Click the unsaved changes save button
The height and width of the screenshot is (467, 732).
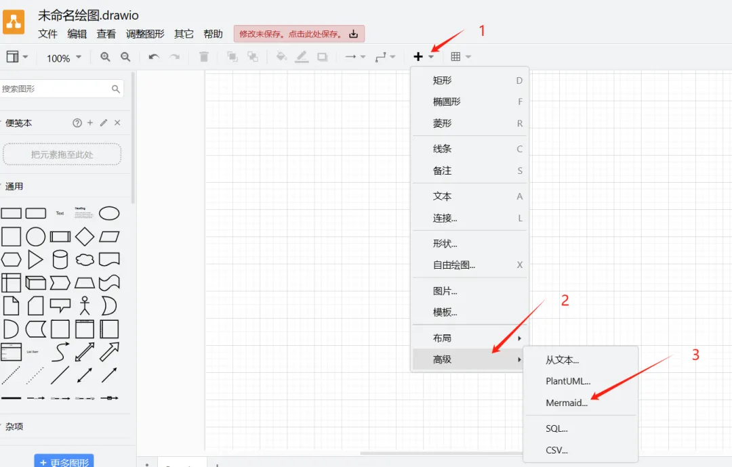[299, 34]
